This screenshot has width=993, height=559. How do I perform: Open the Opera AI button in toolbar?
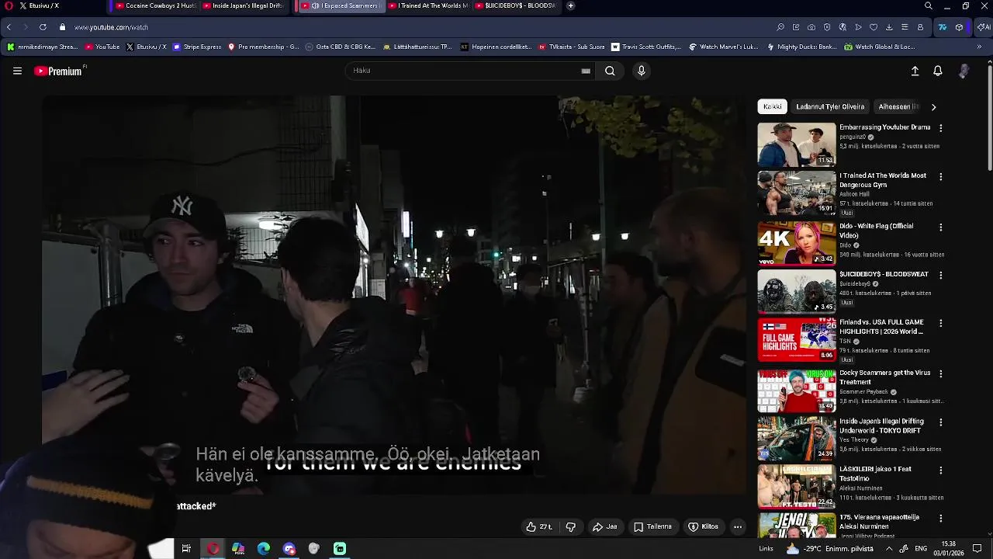[x=984, y=27]
